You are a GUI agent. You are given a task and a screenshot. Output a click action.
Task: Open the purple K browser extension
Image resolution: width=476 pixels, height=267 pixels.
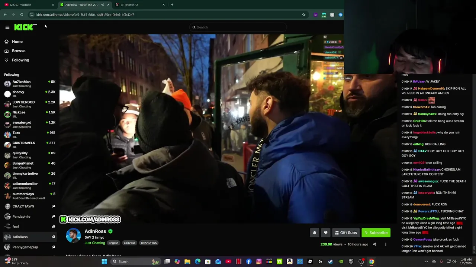click(315, 15)
